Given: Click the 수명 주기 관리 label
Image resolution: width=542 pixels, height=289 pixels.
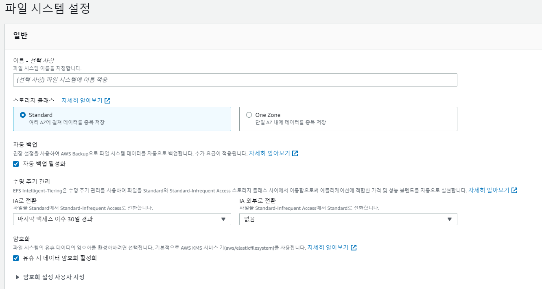Looking at the screenshot, I should pyautogui.click(x=31, y=181).
